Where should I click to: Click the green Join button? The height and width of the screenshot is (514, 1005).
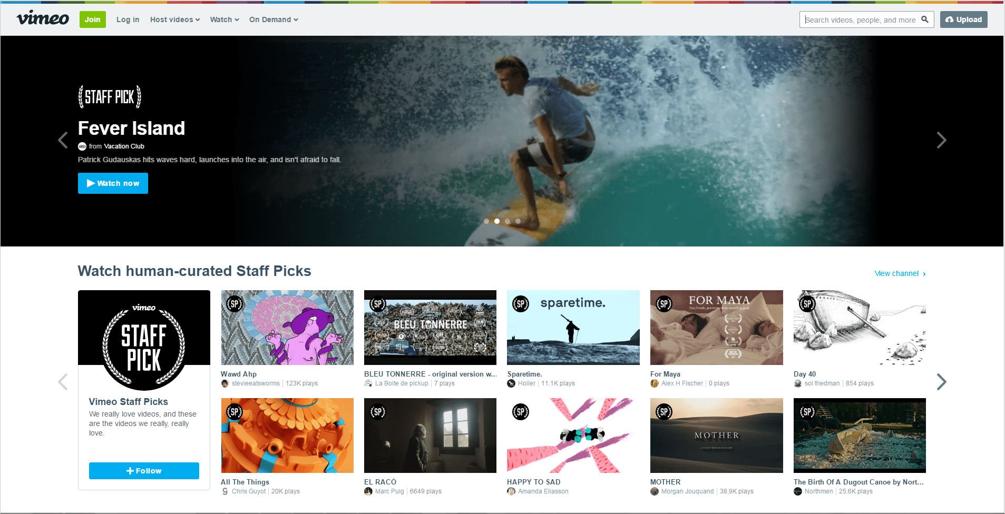click(93, 19)
